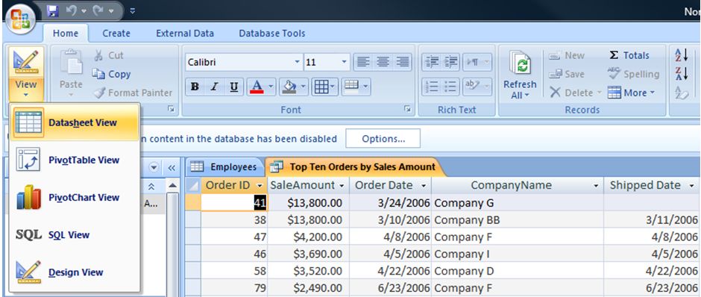Select the Company BB cell
Image resolution: width=701 pixels, height=297 pixels.
click(x=518, y=220)
